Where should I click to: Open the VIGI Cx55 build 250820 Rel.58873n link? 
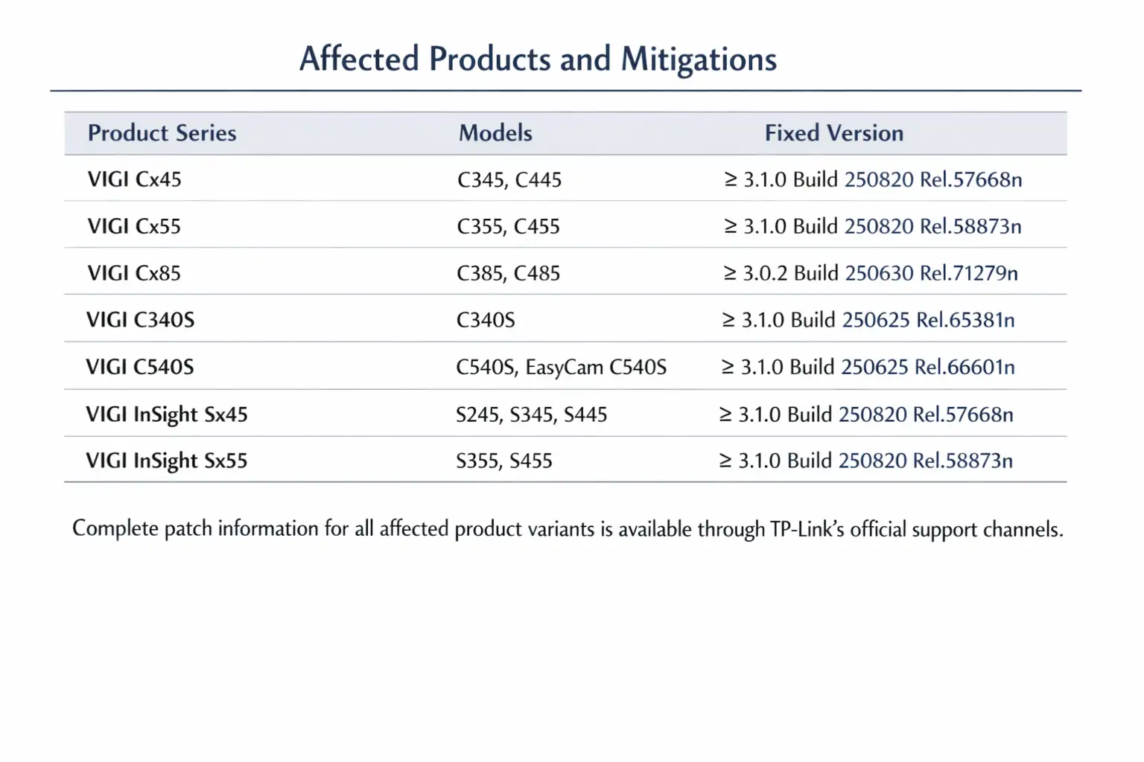932,226
